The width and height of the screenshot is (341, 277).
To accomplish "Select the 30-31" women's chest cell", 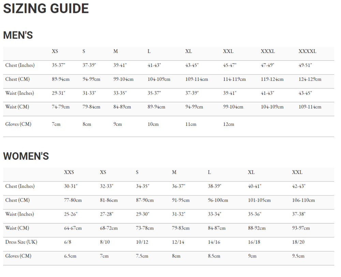I will tap(71, 186).
